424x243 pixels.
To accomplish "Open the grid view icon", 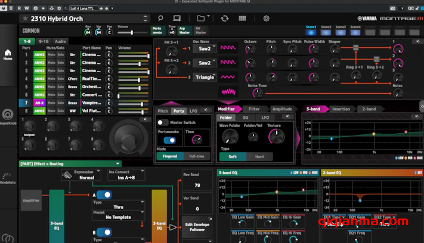I will (242, 18).
